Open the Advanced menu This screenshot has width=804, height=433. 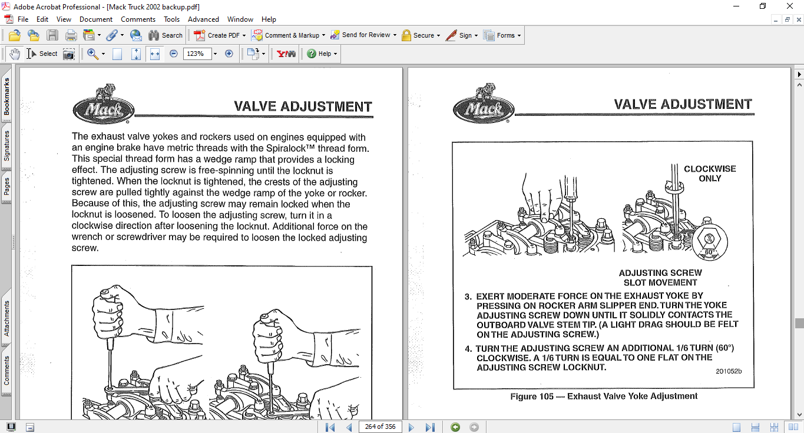point(203,19)
